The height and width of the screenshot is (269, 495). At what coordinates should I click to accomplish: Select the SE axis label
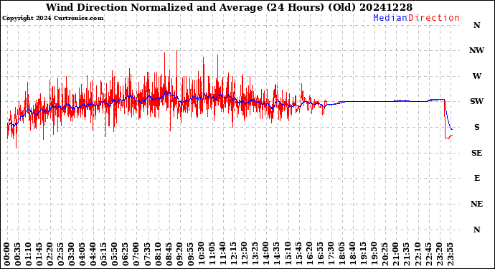tap(476, 153)
